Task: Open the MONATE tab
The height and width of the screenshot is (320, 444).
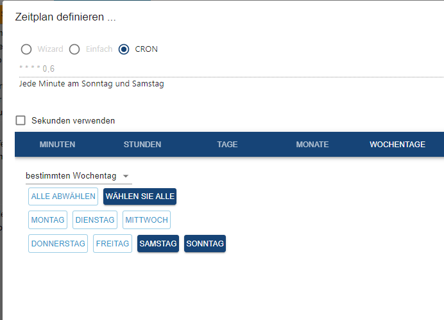Action: [312, 145]
